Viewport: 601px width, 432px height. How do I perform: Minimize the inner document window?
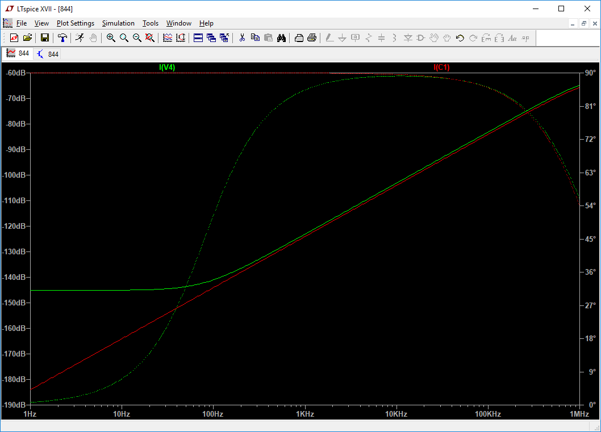[573, 23]
